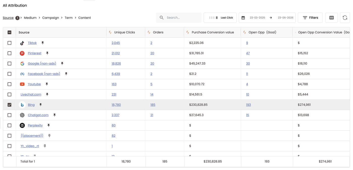Switch to the Content breadcrumb level
The width and height of the screenshot is (353, 170).
[84, 18]
